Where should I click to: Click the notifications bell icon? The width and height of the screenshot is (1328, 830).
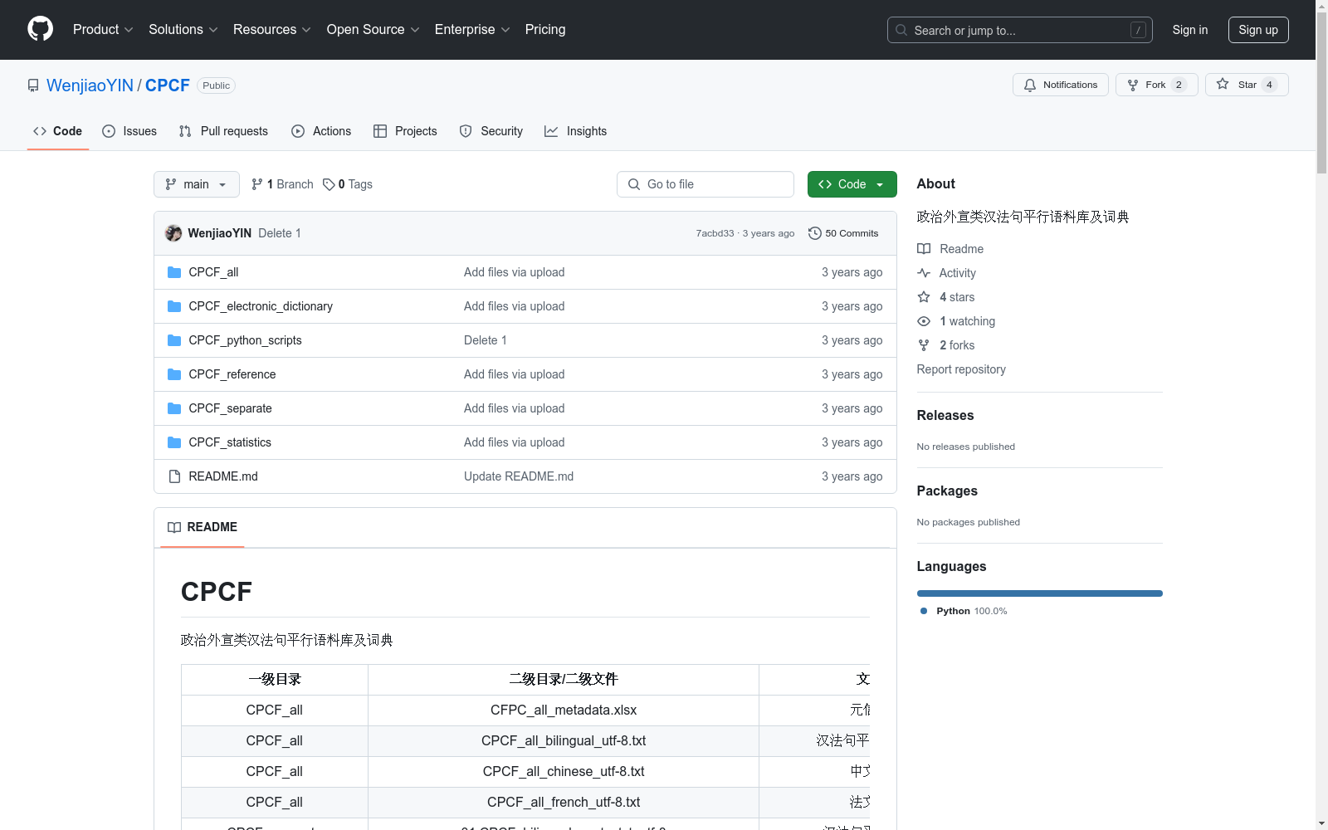point(1030,85)
